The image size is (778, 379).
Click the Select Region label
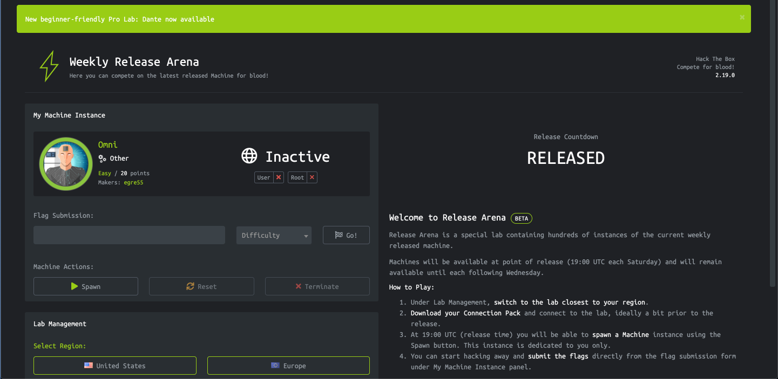(60, 346)
